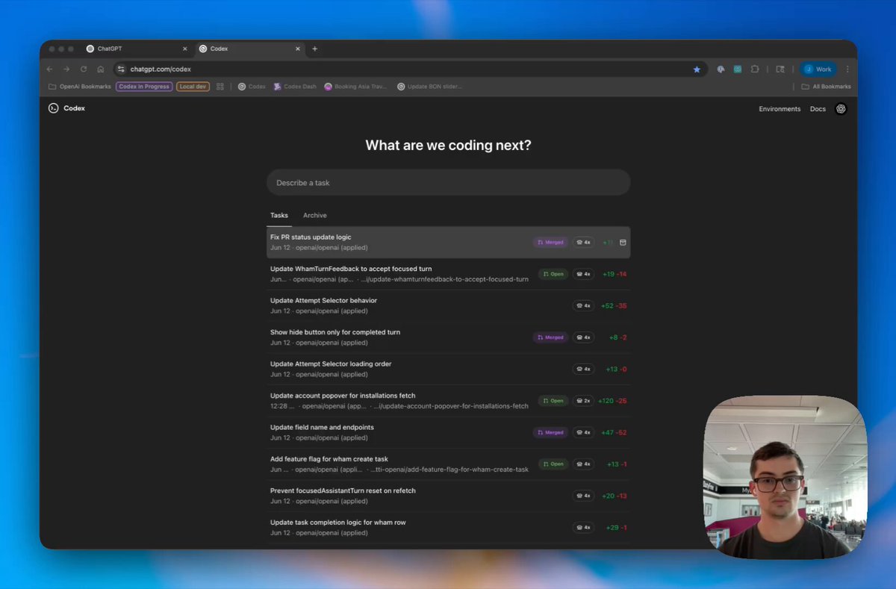This screenshot has height=589, width=896.
Task: Click the 4x badge on Attempt Selector behavior row
Action: [583, 305]
